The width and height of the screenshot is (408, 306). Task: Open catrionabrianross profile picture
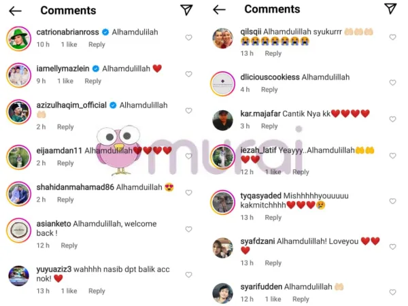coord(19,39)
